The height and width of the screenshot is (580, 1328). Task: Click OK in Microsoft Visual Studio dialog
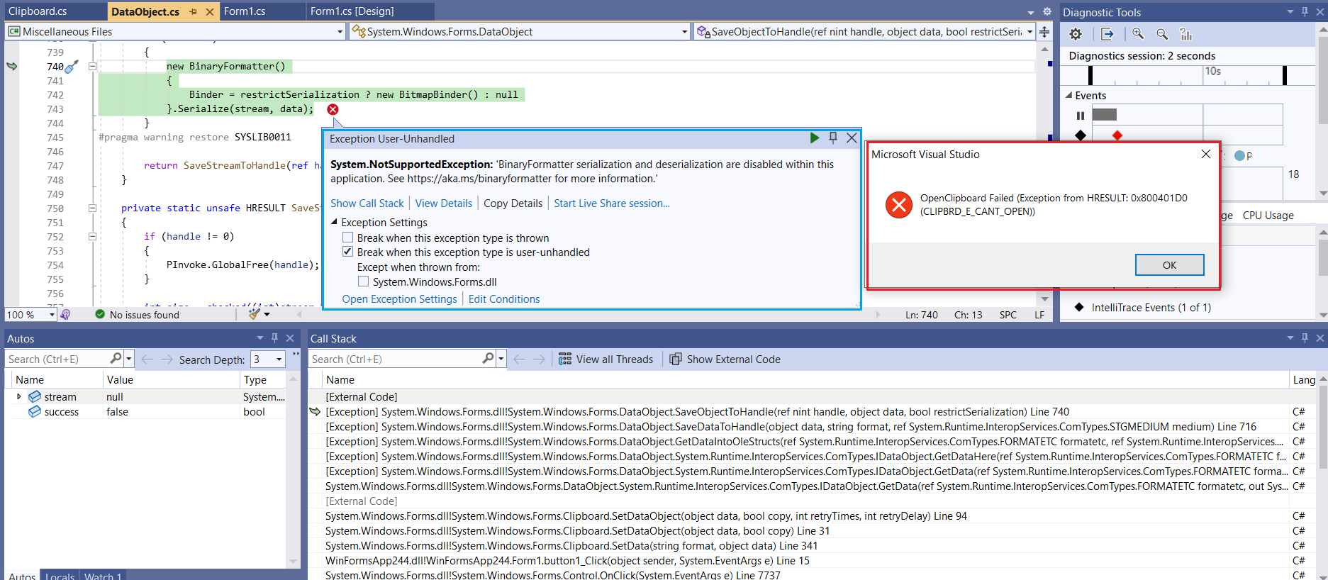point(1169,264)
